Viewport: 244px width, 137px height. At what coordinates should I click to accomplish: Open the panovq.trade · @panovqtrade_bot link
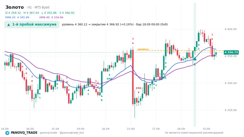pyautogui.click(x=62, y=133)
